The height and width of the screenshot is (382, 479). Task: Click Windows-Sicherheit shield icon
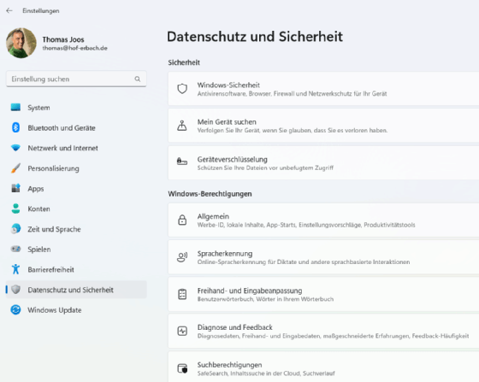[x=182, y=89]
